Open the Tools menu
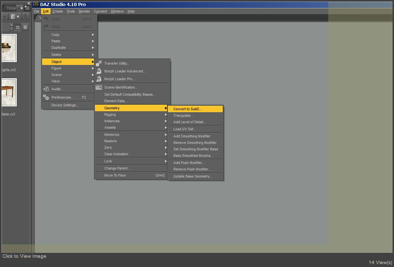 pyautogui.click(x=70, y=11)
